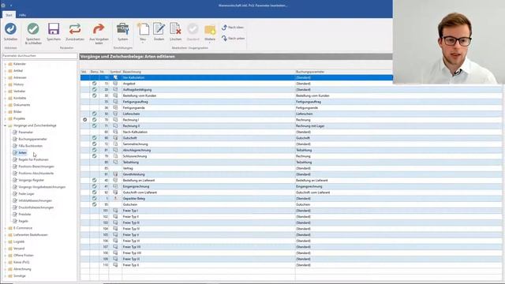Toggle the Benutzen checkmark for Gutschrift
505x284 pixels.
tap(95, 138)
